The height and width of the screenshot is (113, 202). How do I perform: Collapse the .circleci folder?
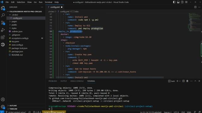coord(15,15)
